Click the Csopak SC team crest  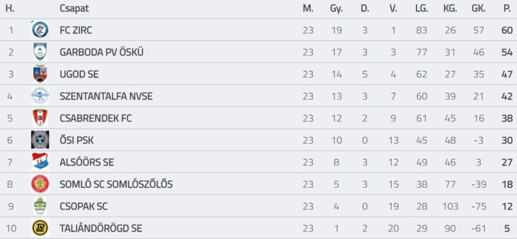tap(40, 206)
